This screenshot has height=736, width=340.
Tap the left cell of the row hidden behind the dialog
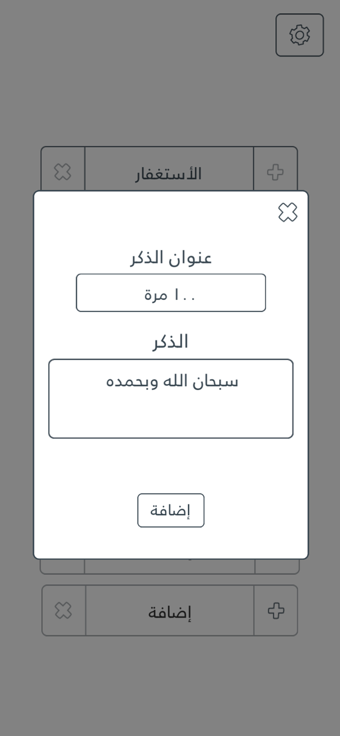tap(62, 566)
